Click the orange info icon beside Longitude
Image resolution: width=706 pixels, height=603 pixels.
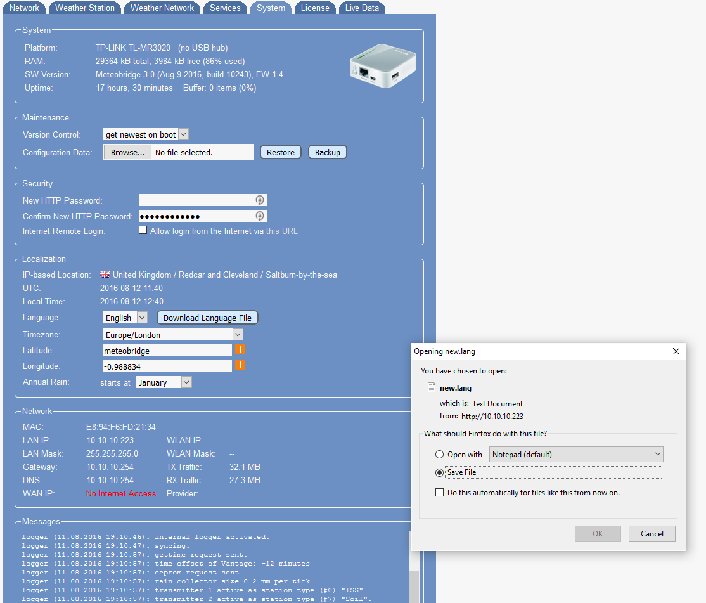[x=240, y=365]
